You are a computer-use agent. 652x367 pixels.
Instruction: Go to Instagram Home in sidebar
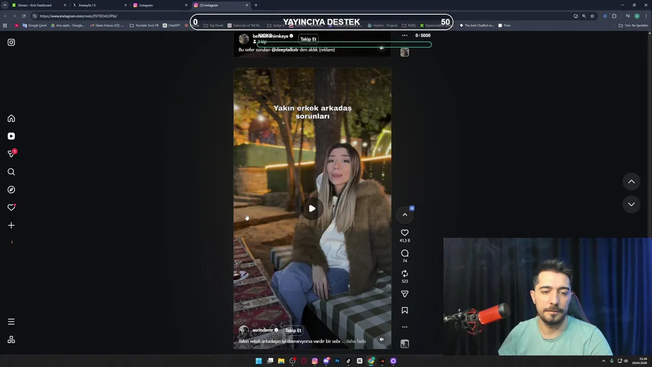[x=11, y=118]
